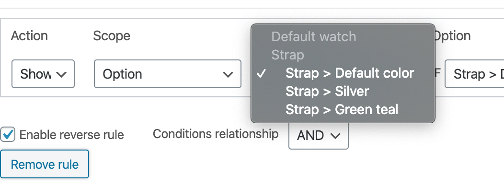Click the greyed Strap group heading
The width and height of the screenshot is (504, 186).
coord(287,55)
